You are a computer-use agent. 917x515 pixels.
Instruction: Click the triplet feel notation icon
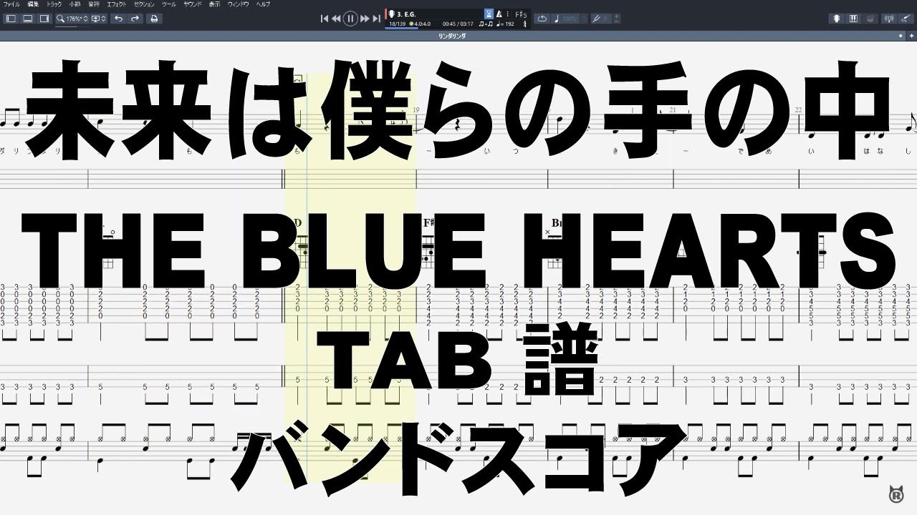[486, 24]
